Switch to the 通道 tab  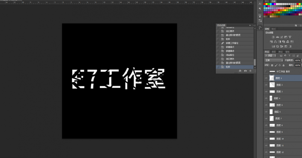point(274,52)
